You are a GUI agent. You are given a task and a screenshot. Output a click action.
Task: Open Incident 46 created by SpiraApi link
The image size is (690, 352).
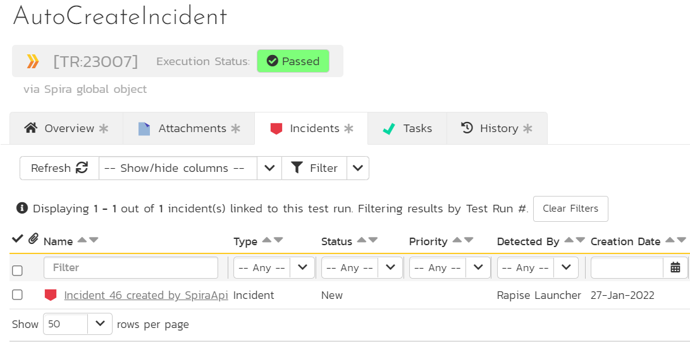pyautogui.click(x=145, y=295)
